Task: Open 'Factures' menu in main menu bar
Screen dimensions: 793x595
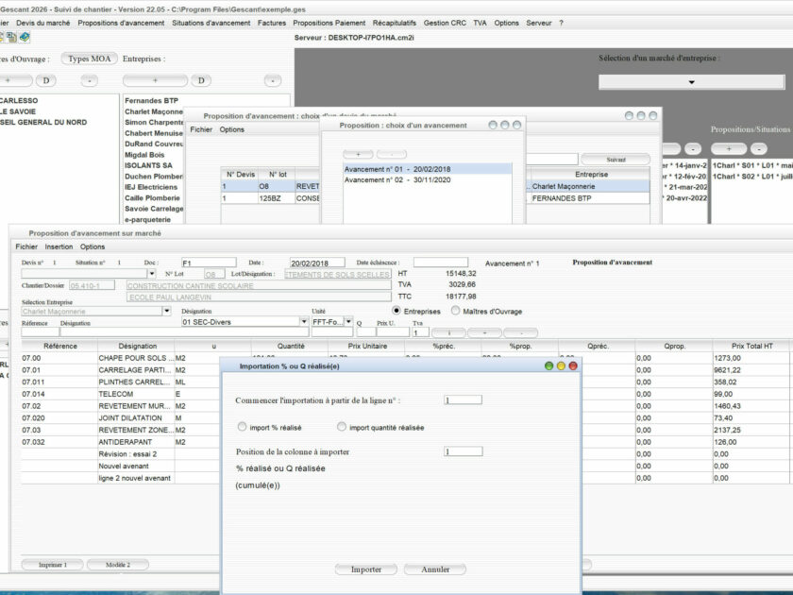Action: pyautogui.click(x=272, y=23)
